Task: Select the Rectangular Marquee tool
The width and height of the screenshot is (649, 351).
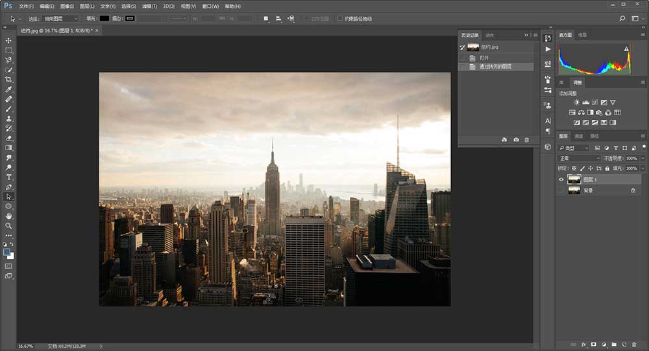Action: click(x=8, y=50)
